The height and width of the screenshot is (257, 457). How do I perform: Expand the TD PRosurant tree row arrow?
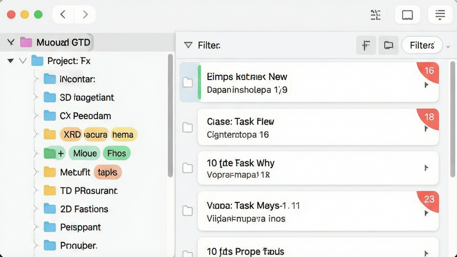36,191
